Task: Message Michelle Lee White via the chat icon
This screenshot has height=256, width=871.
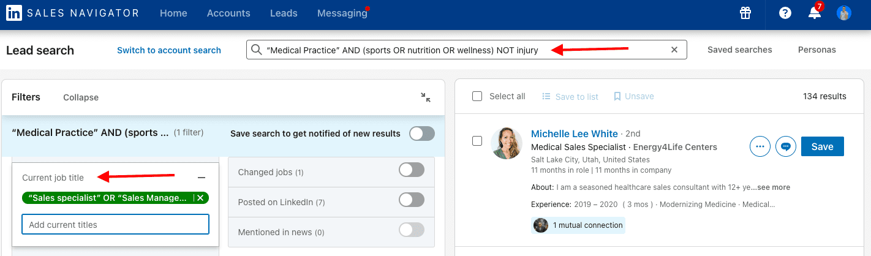Action: coord(786,146)
